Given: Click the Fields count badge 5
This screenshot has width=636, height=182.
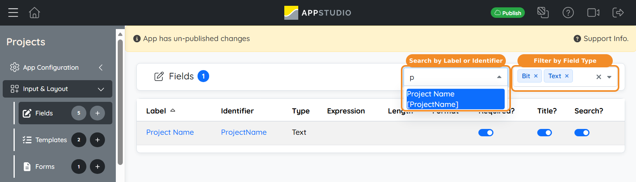Looking at the screenshot, I should click(79, 113).
